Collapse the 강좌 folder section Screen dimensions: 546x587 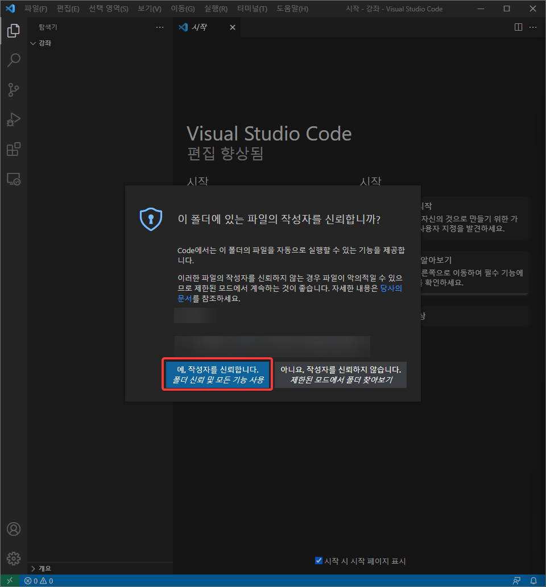click(x=100, y=43)
